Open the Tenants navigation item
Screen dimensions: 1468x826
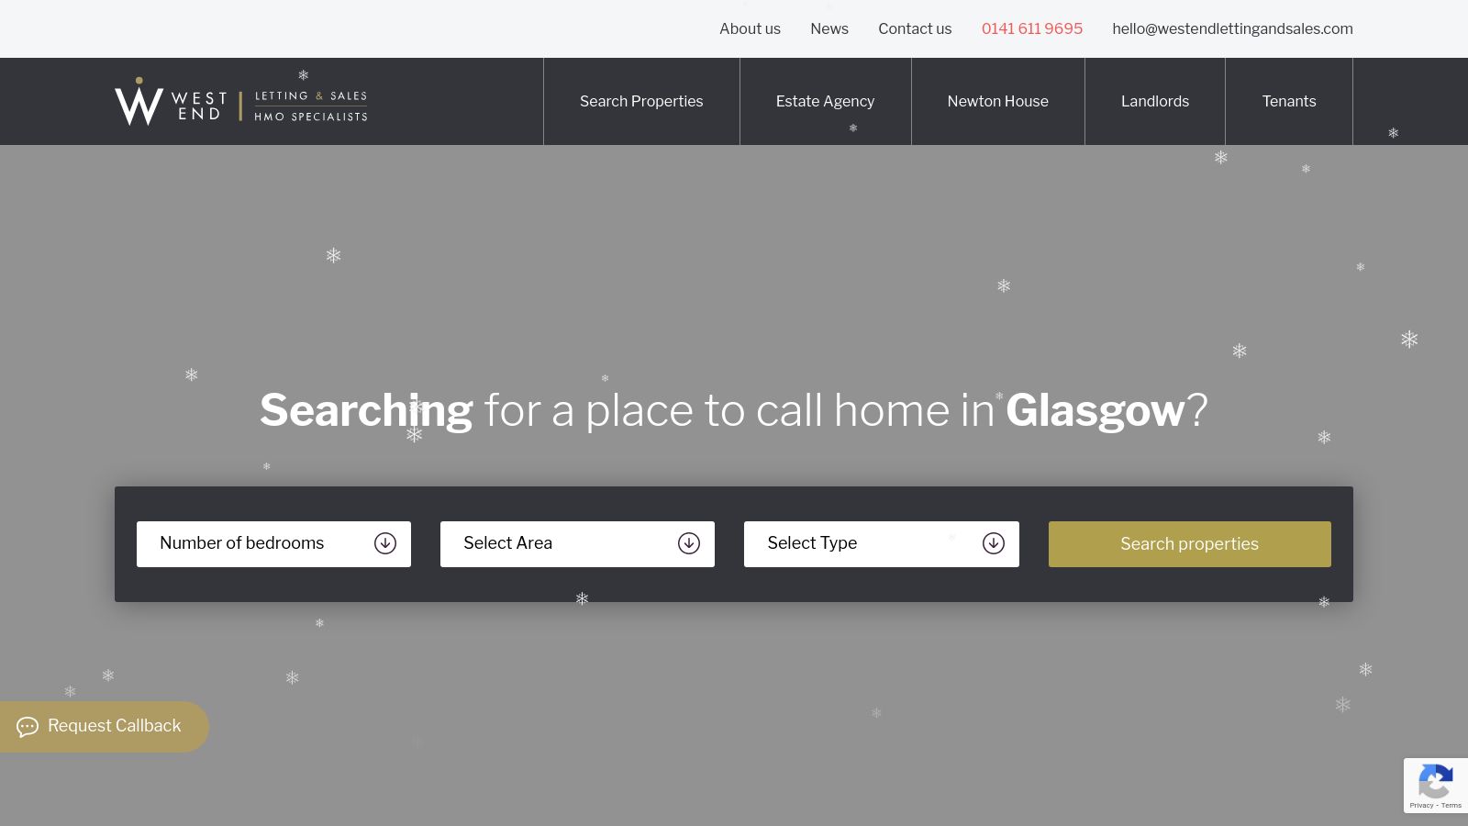pyautogui.click(x=1288, y=101)
